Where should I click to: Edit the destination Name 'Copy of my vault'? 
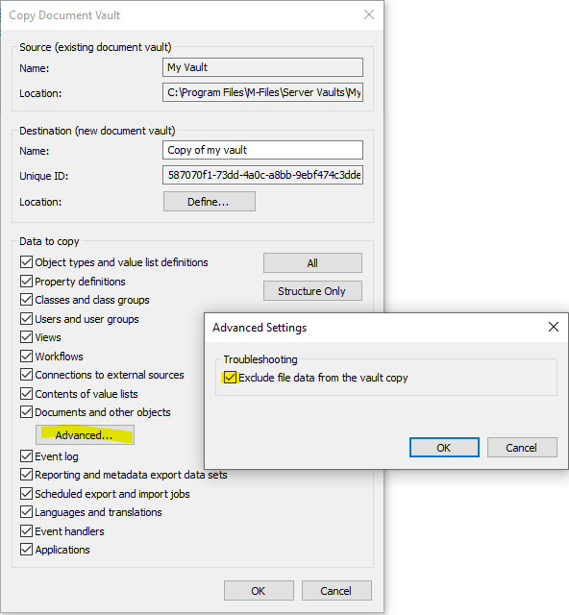point(262,150)
